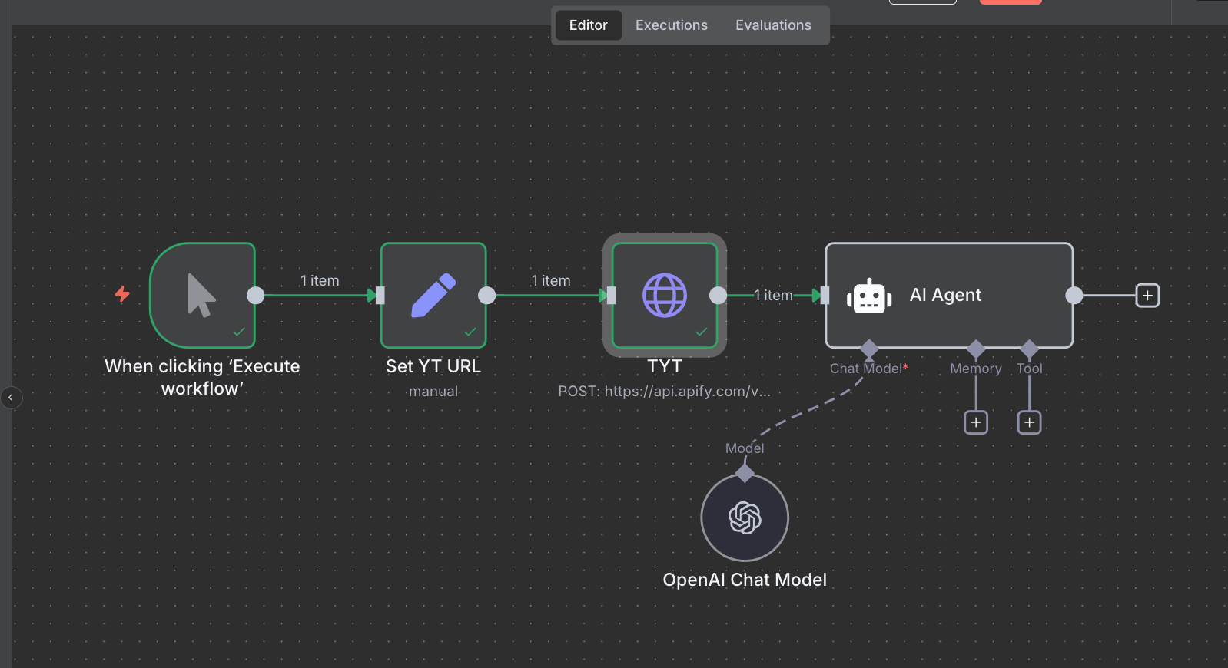Click '1 item' label between trigger and Set YT URL
Image resolution: width=1228 pixels, height=668 pixels.
point(320,281)
